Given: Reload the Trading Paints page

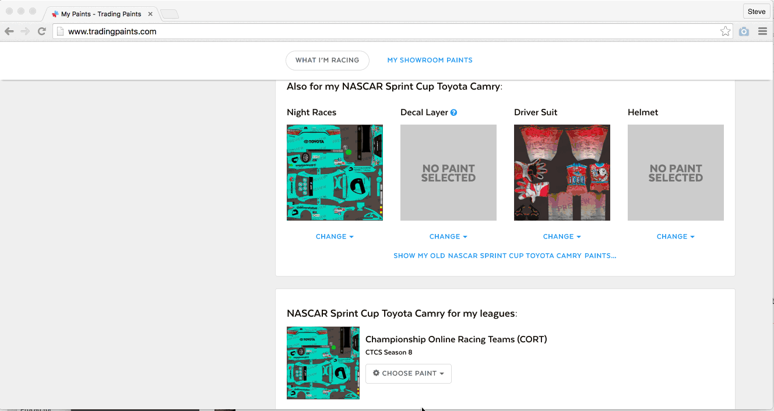Looking at the screenshot, I should pyautogui.click(x=41, y=31).
